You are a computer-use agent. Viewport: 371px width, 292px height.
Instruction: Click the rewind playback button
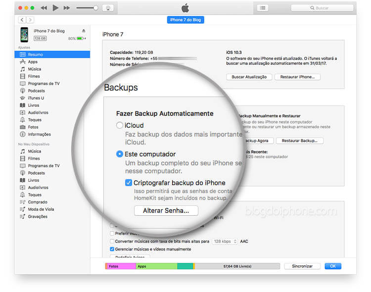tap(44, 8)
